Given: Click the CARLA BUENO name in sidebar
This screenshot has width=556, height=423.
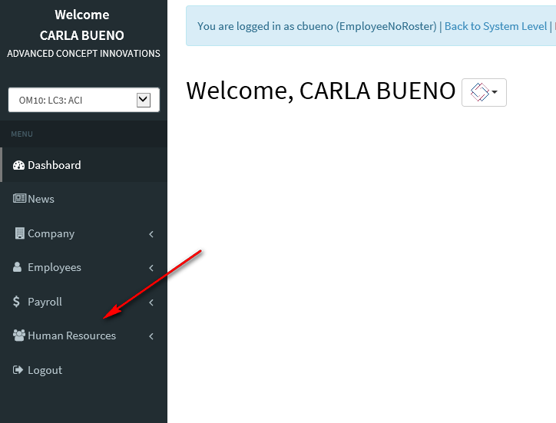Looking at the screenshot, I should [82, 35].
